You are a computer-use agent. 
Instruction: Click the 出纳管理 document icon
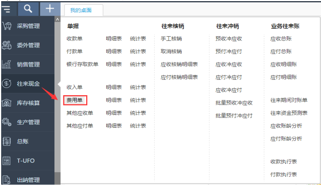point(7,180)
